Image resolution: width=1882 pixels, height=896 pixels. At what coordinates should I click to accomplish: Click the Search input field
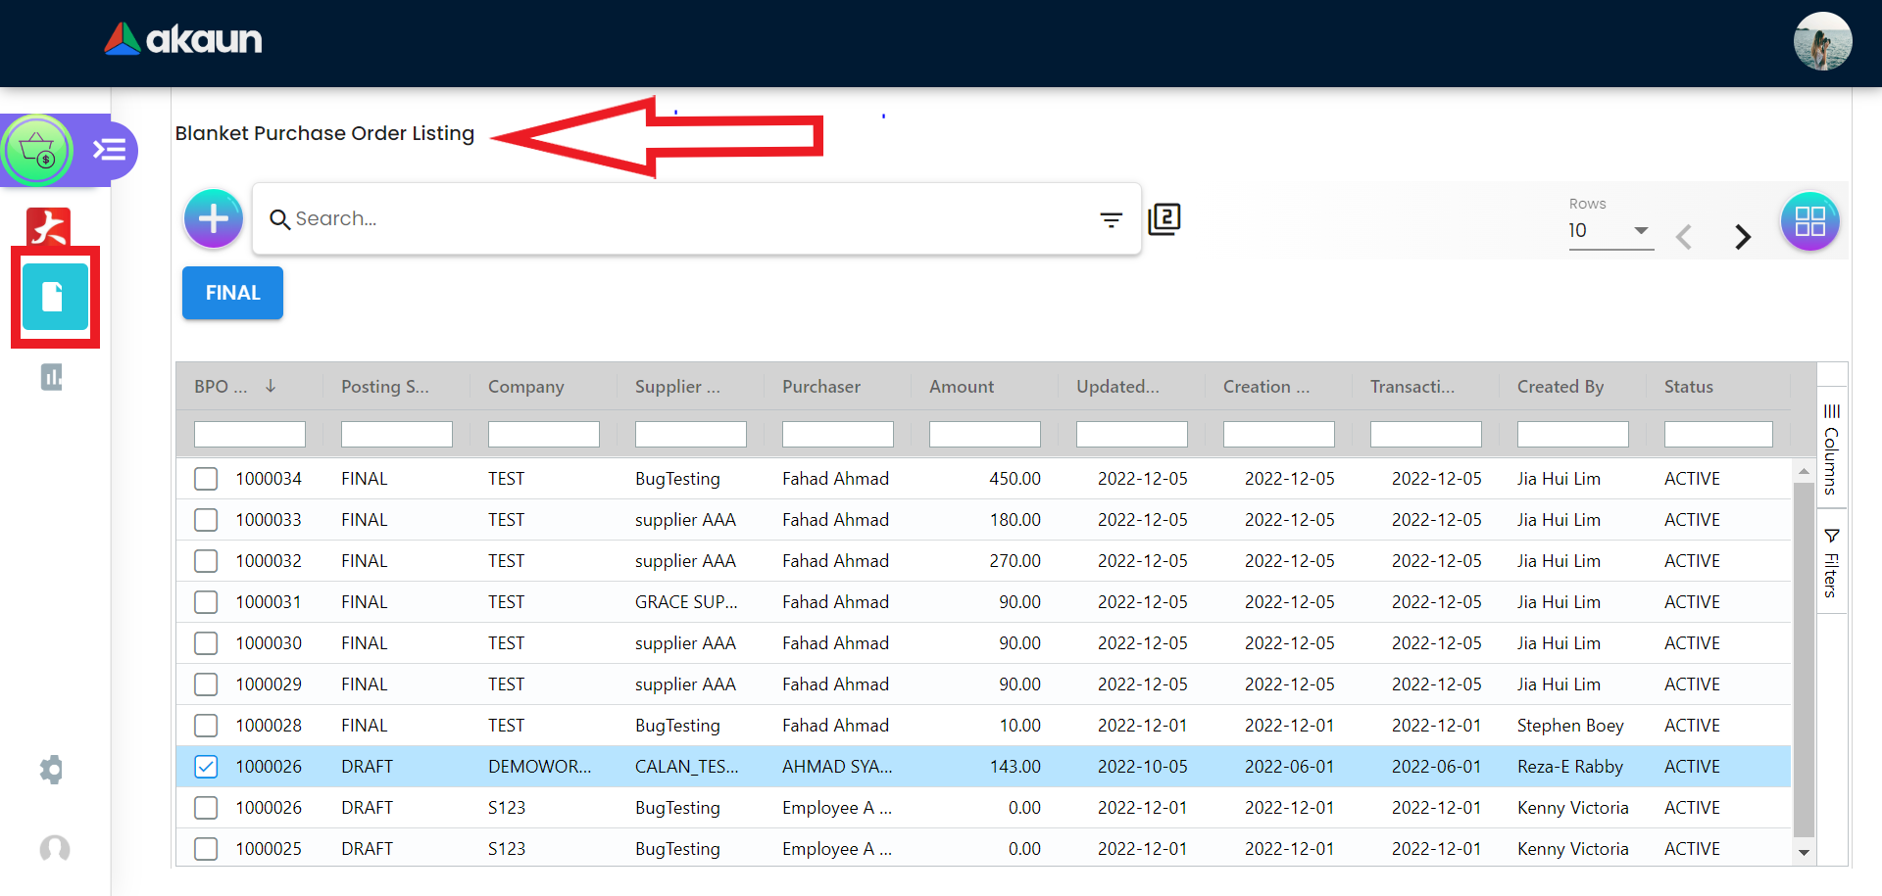pos(686,218)
